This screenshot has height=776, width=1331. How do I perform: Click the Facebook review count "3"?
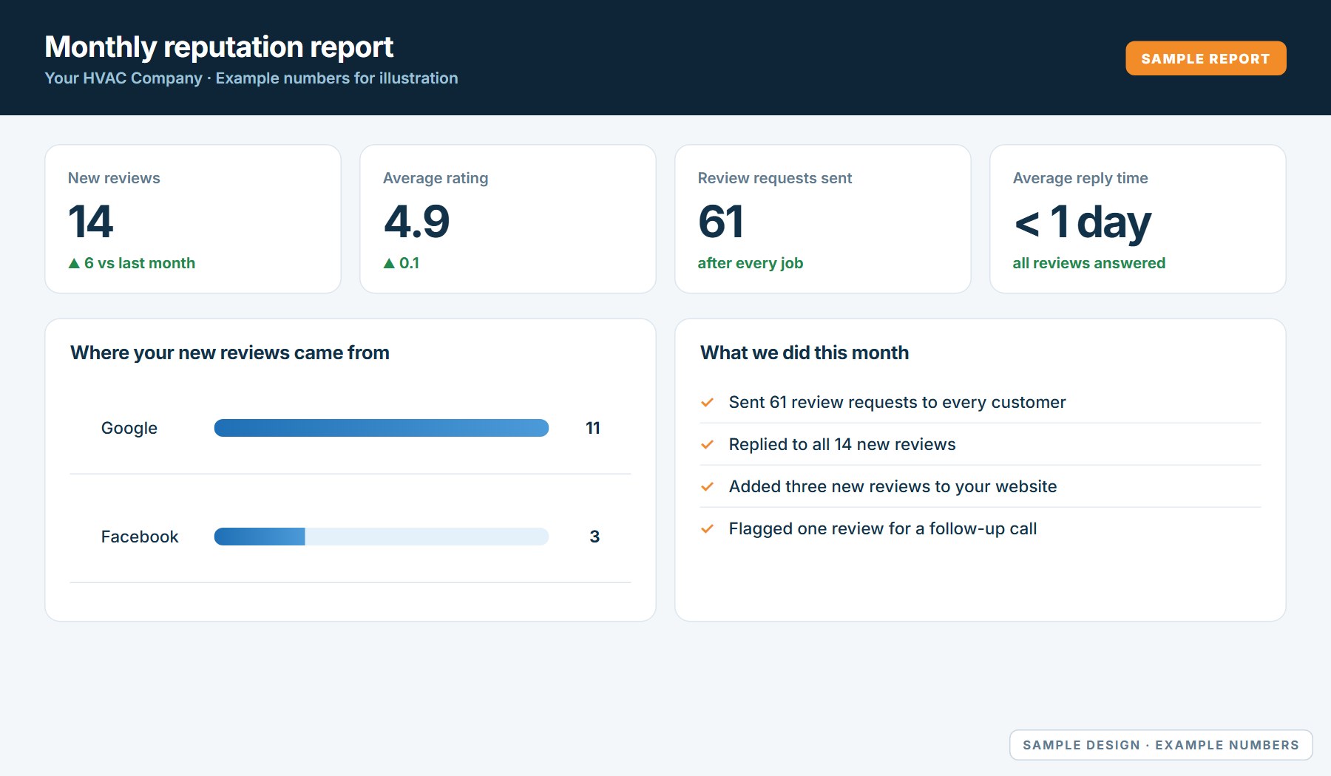595,537
